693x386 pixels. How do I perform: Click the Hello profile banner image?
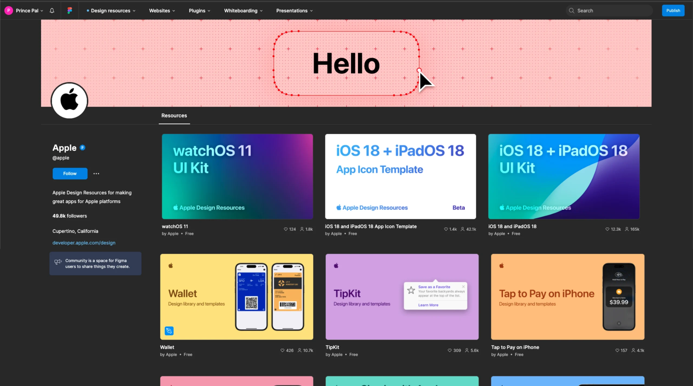coord(346,63)
